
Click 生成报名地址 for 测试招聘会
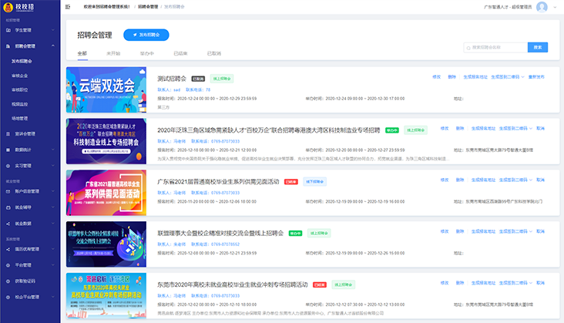(x=475, y=77)
